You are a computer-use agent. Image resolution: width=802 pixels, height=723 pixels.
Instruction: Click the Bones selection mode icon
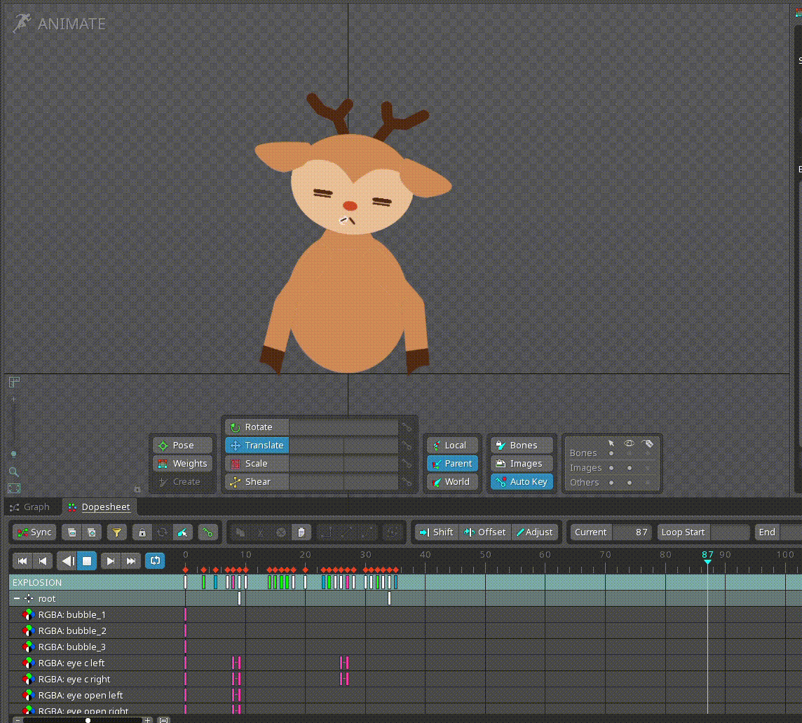point(522,445)
